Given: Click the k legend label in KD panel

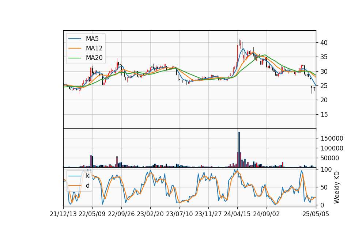Looking at the screenshot, I should point(87,176).
